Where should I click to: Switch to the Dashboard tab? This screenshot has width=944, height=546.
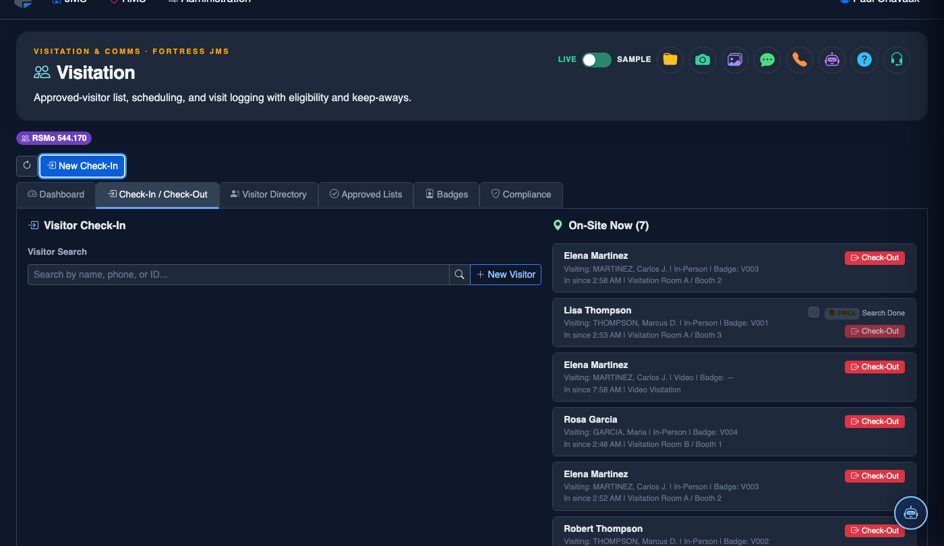(x=56, y=194)
